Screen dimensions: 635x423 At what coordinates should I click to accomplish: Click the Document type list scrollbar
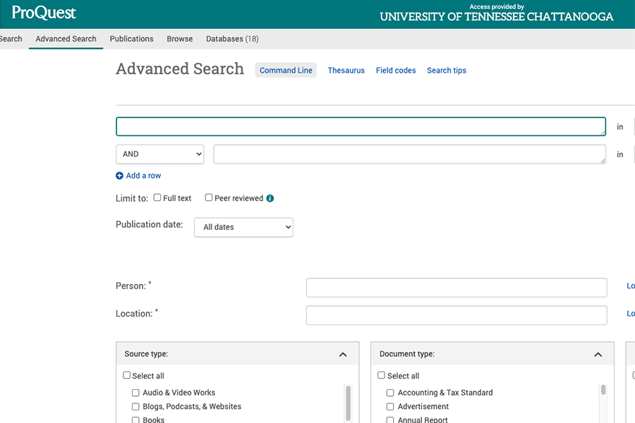tap(603, 390)
